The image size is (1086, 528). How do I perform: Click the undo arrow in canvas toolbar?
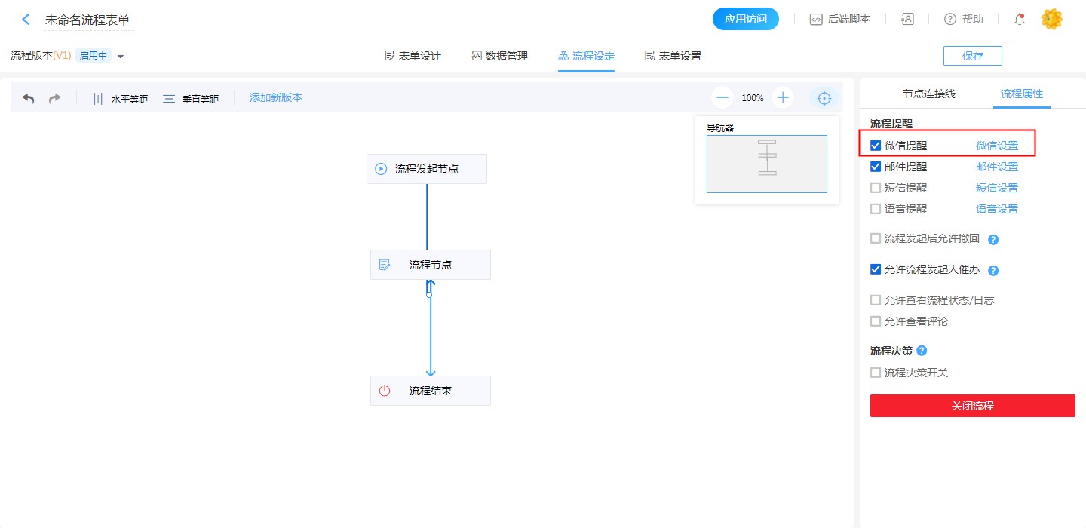click(x=29, y=98)
